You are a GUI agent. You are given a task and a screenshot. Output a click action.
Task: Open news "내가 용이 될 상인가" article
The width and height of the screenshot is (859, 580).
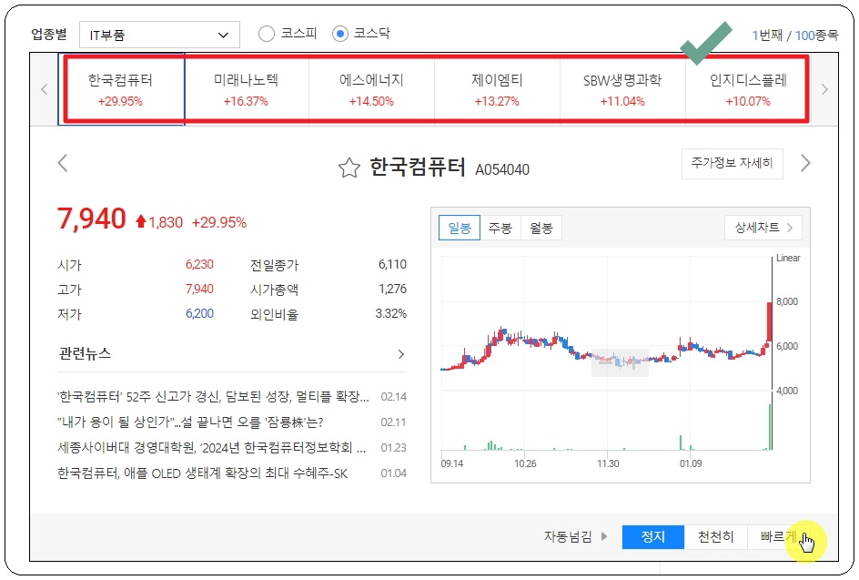190,422
